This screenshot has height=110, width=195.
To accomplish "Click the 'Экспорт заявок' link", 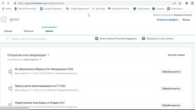I will coord(176,55).
